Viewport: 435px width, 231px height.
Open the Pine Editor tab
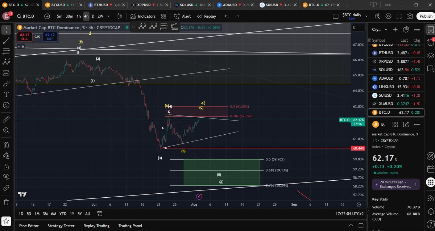29,226
